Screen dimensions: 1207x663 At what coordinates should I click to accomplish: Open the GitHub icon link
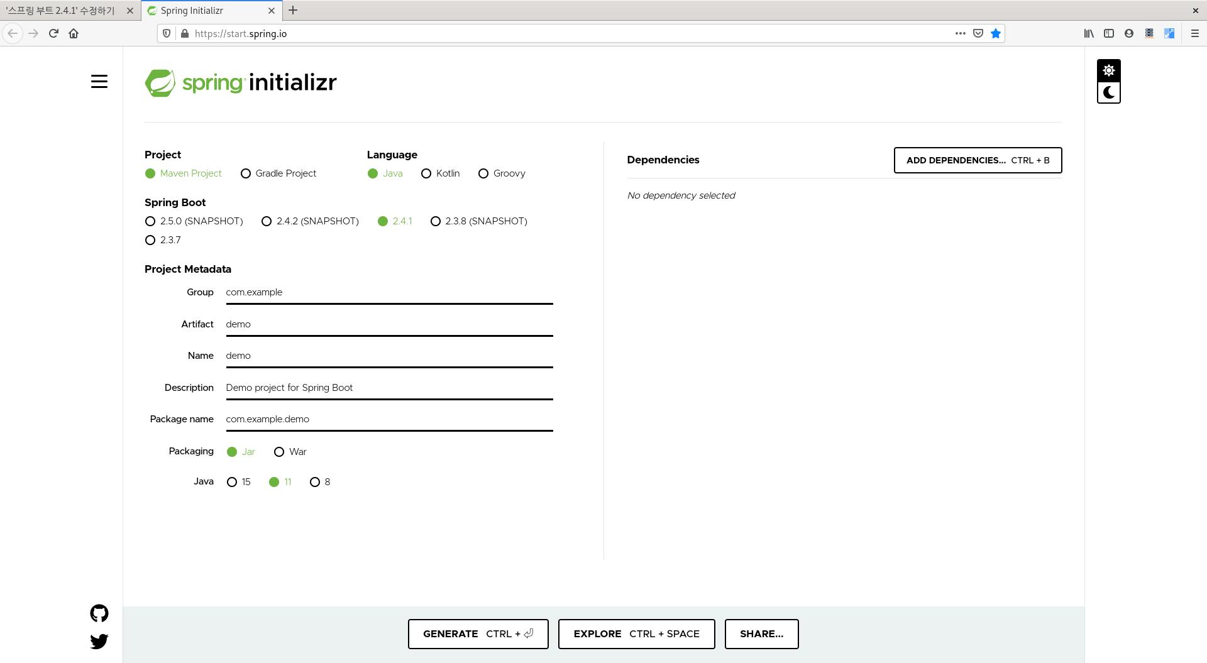[99, 613]
